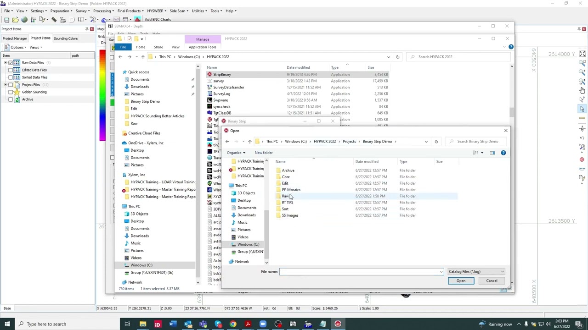Click the blue help icon in Open dialog
This screenshot has height=330, width=588.
coord(503,153)
